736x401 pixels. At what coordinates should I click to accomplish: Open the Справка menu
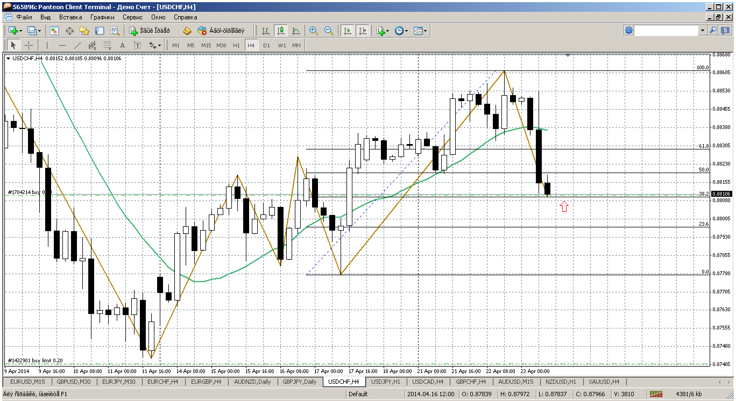click(186, 17)
